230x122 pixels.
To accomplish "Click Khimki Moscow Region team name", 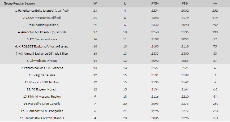I will point(44,97).
